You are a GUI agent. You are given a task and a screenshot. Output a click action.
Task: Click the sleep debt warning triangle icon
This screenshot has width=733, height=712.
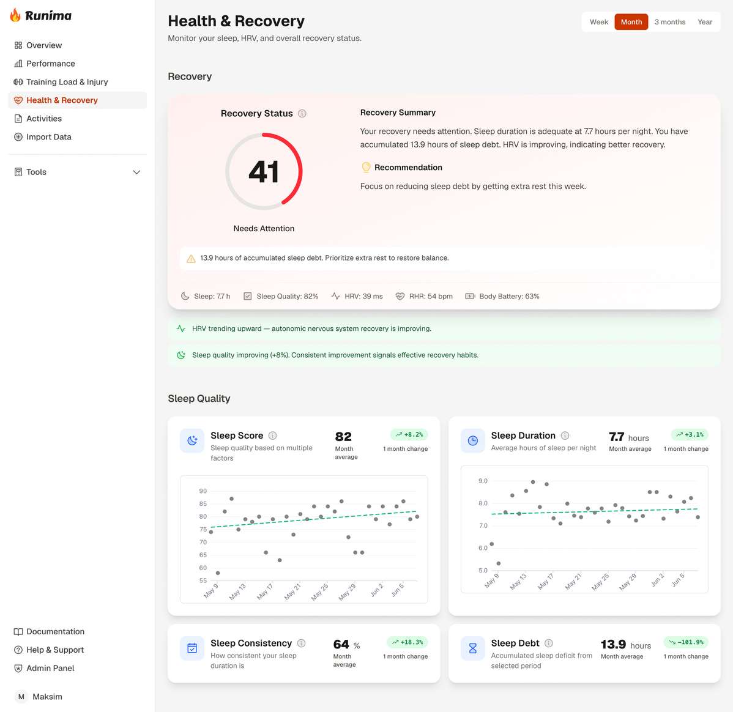coord(191,259)
